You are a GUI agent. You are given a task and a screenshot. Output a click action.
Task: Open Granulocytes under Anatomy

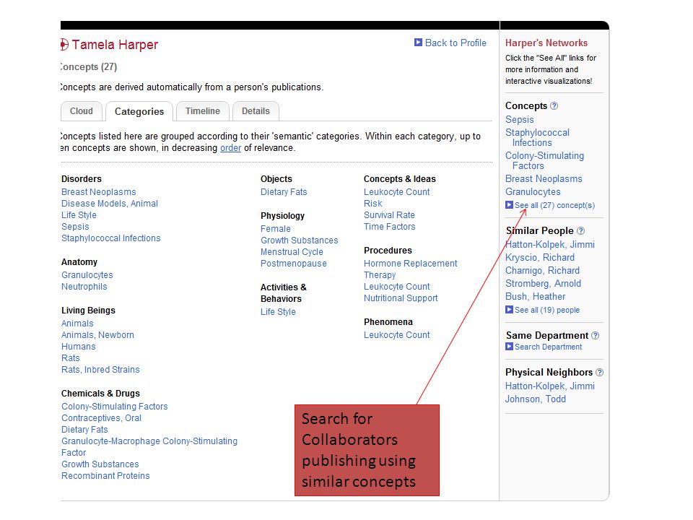click(x=87, y=275)
